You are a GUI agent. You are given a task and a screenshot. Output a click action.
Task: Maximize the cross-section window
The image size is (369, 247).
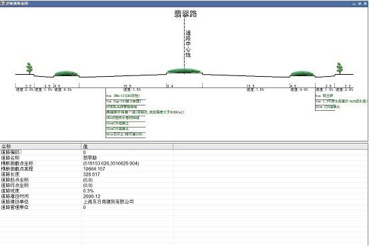coord(360,3)
